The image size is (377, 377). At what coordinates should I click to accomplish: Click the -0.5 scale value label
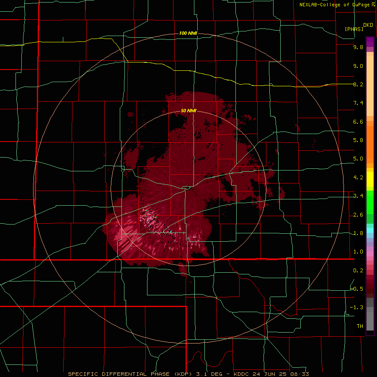pyautogui.click(x=357, y=289)
